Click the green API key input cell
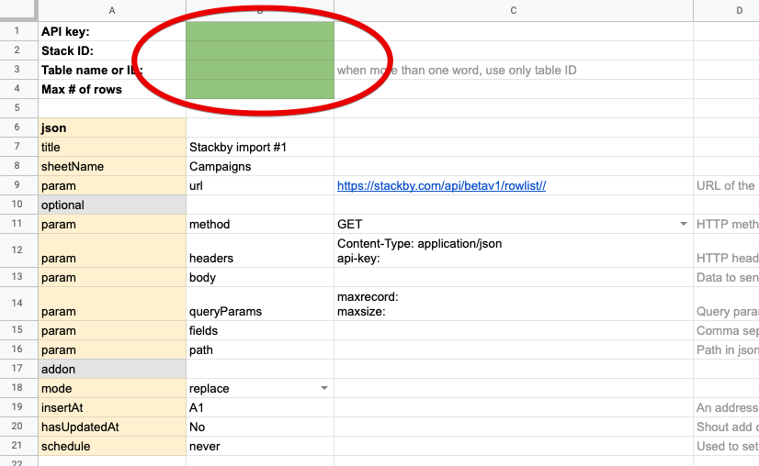This screenshot has width=759, height=466. coord(260,31)
